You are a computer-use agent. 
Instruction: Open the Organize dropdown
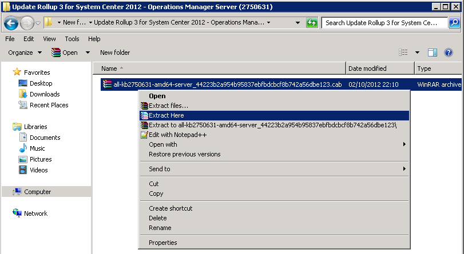coord(25,53)
